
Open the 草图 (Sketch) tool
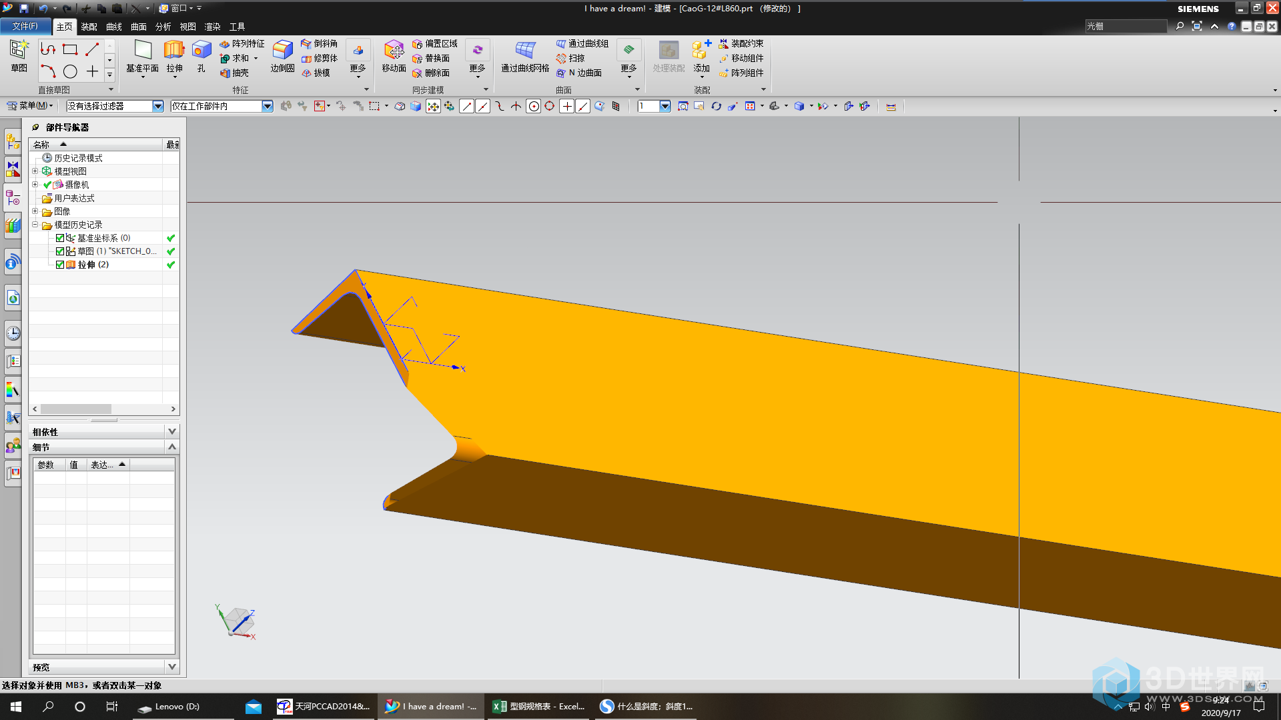[19, 56]
